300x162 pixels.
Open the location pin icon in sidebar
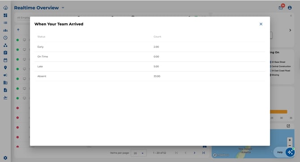pyautogui.click(x=5, y=68)
